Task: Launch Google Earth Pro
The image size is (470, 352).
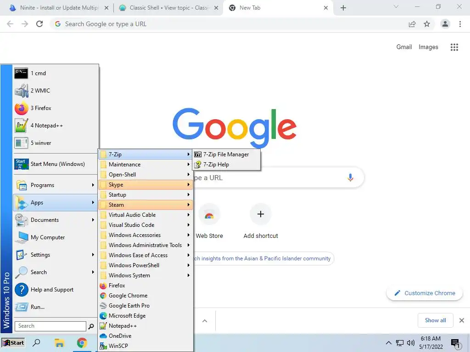Action: (145, 306)
